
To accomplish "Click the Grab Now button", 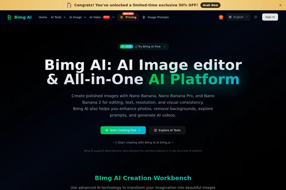I will pos(210,5).
